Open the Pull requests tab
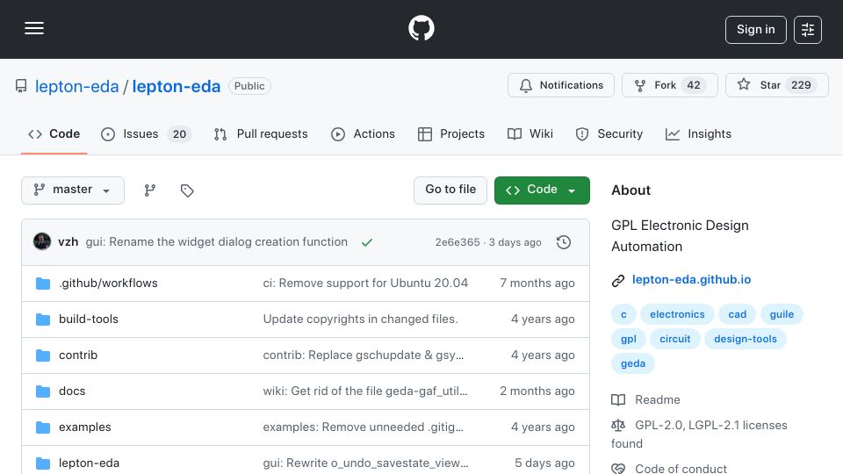Viewport: 843px width, 474px height. [x=261, y=133]
